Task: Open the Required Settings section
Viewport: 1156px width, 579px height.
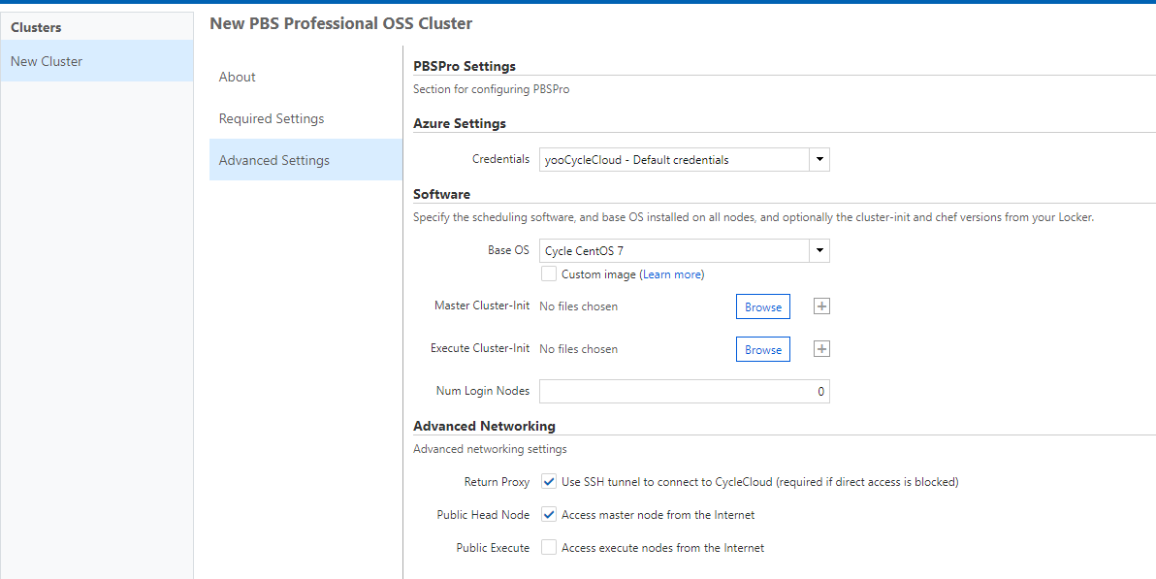Action: click(x=270, y=118)
